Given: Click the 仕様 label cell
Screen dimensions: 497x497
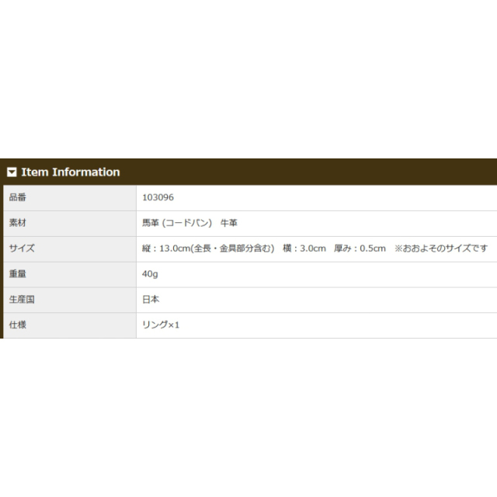Looking at the screenshot, I should [x=70, y=325].
